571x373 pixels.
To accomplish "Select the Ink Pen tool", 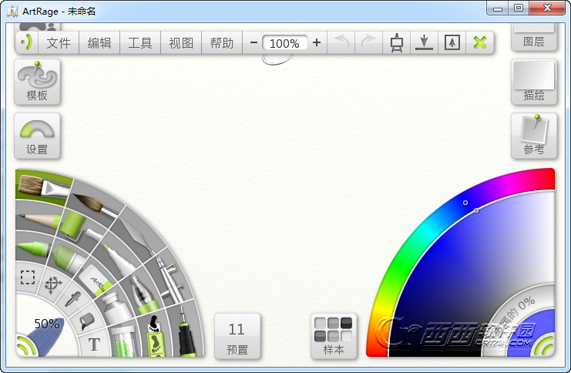I will (x=186, y=333).
